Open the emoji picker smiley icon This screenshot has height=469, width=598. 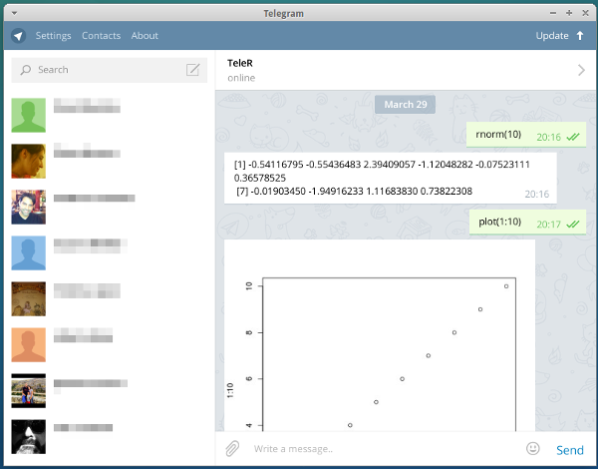(533, 449)
